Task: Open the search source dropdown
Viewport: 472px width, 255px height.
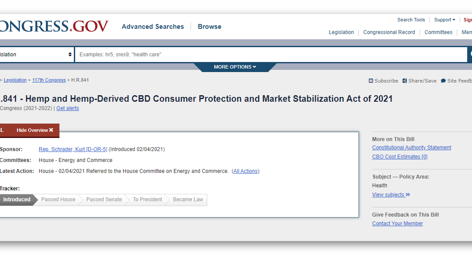Action: pos(37,55)
